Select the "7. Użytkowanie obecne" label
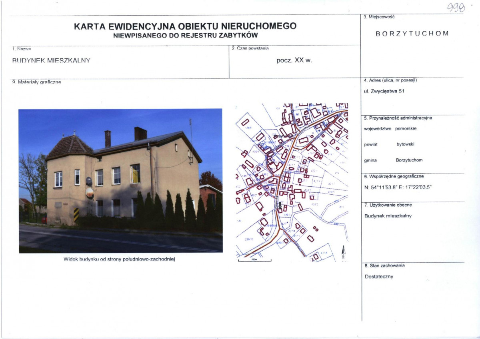Screen dimensions: 480x339 pyautogui.click(x=388, y=205)
